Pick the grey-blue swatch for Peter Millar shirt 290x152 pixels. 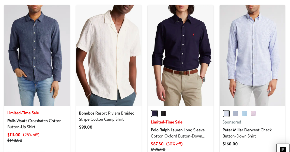point(235,114)
